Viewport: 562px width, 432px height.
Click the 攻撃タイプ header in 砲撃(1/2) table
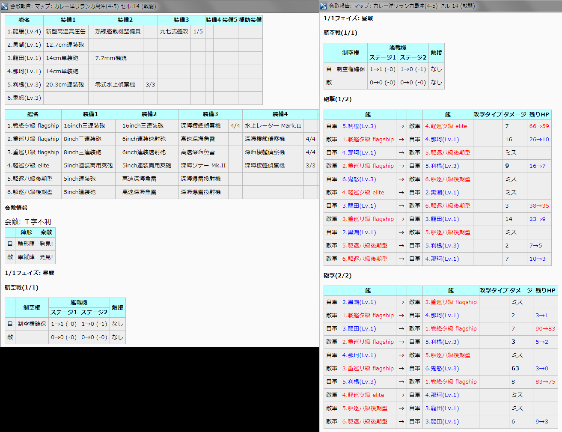pyautogui.click(x=487, y=114)
